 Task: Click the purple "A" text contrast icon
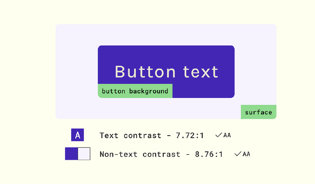pyautogui.click(x=78, y=135)
